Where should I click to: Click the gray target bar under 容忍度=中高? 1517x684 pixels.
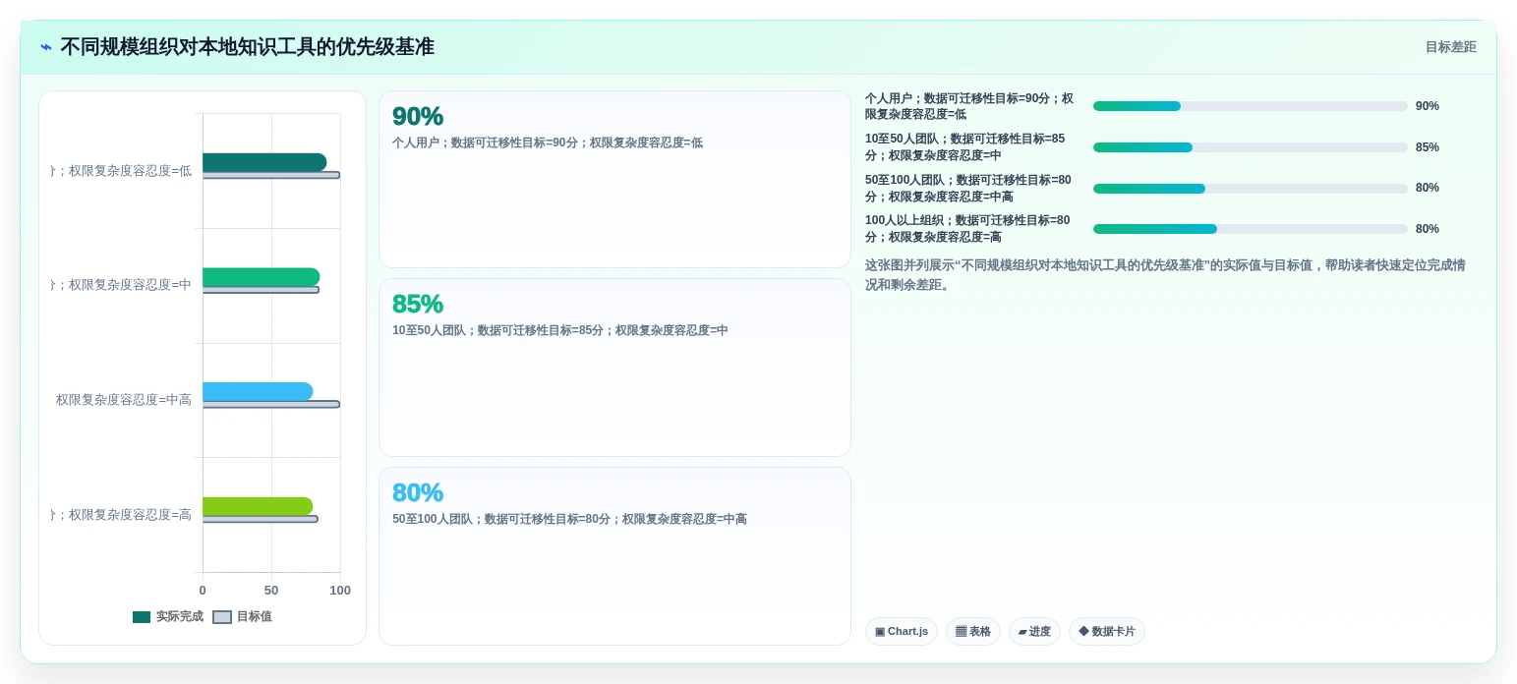tap(271, 405)
